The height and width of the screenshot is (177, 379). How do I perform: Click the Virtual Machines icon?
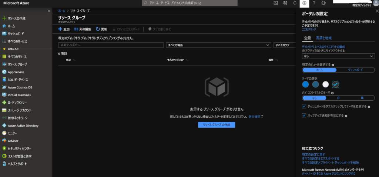click(4, 95)
